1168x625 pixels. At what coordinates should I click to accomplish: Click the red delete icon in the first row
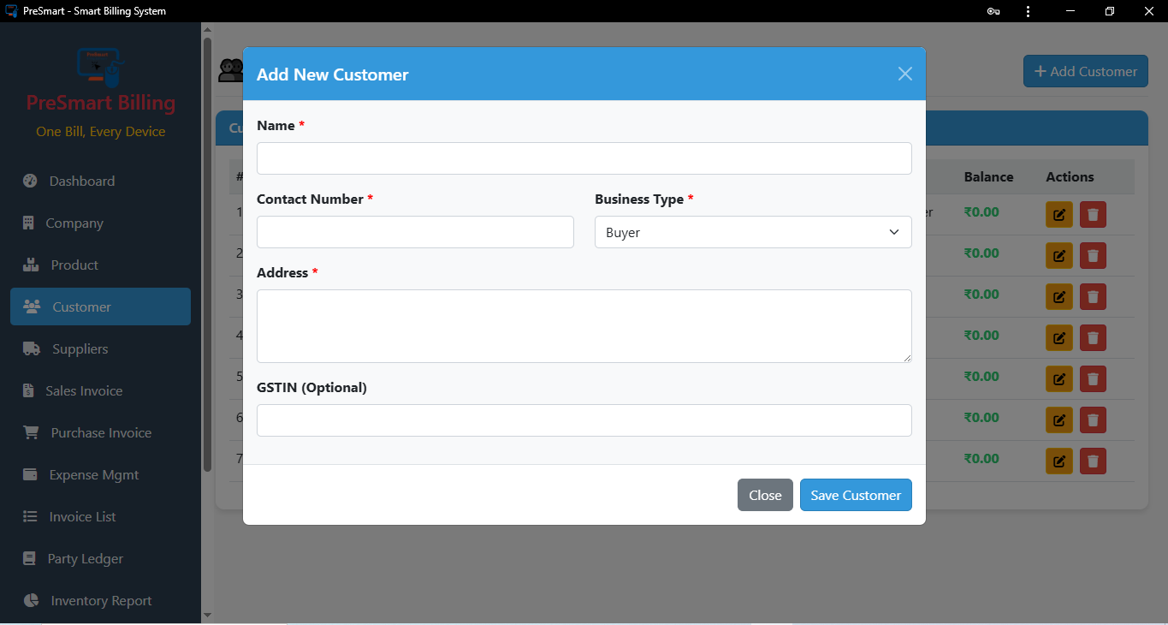1093,214
